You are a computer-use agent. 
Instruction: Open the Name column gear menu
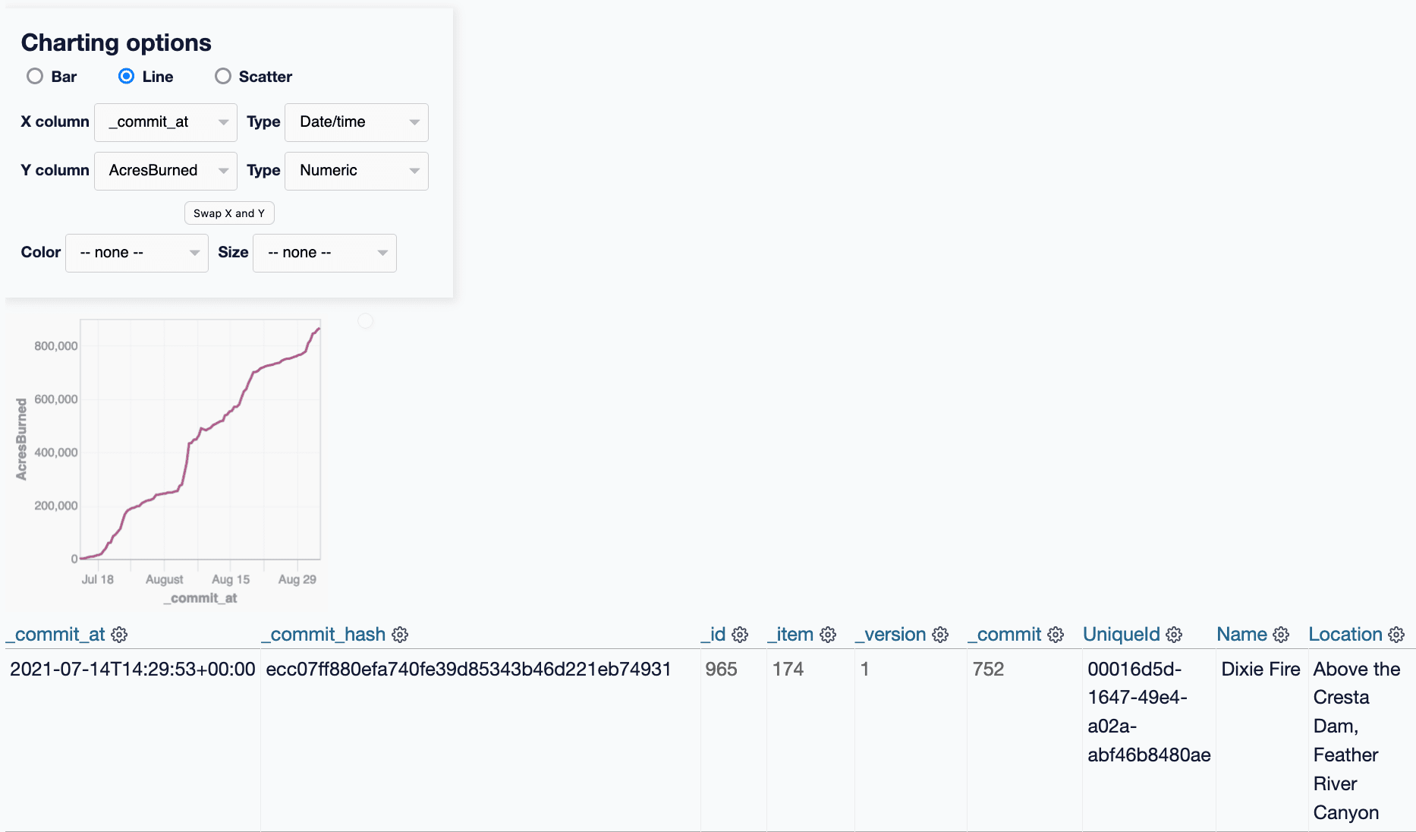[1281, 635]
